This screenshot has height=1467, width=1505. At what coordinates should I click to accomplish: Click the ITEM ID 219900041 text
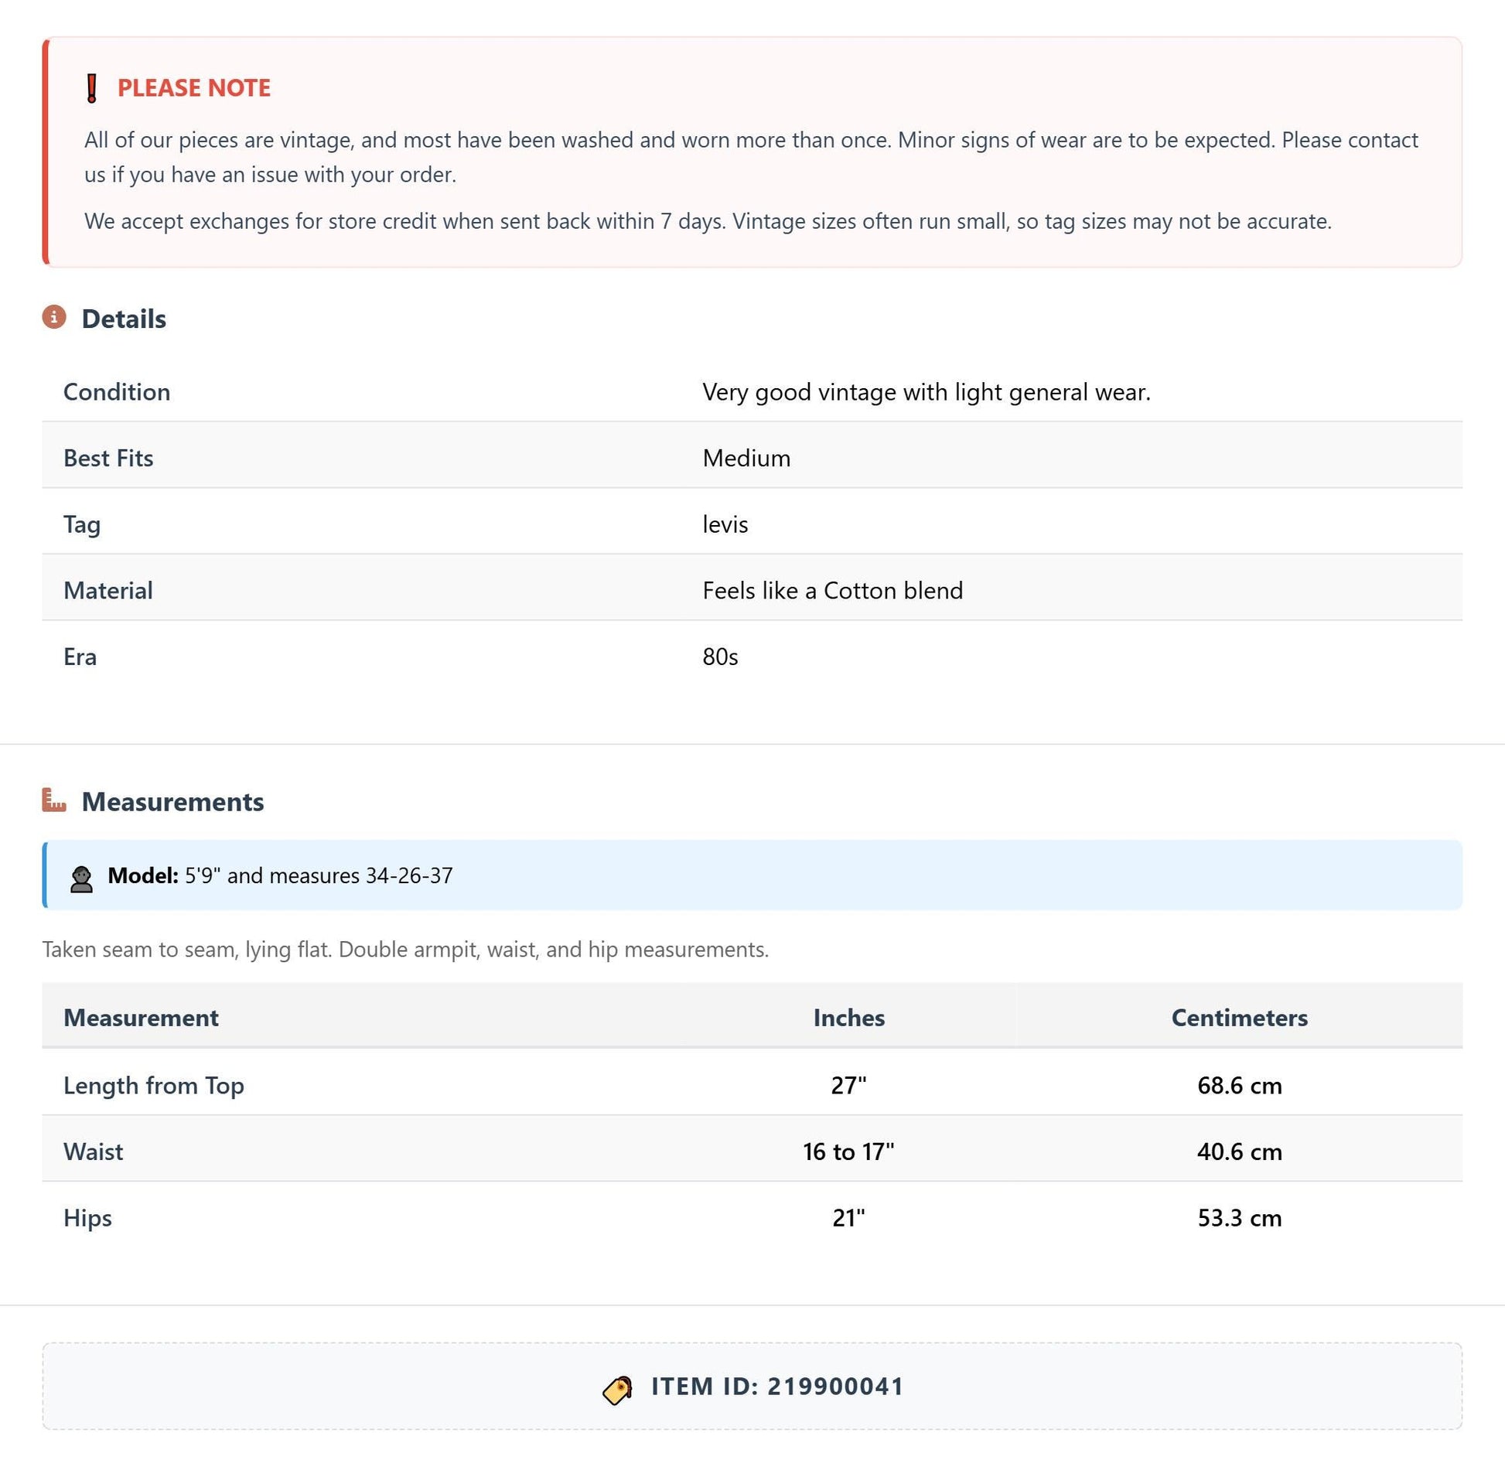777,1387
